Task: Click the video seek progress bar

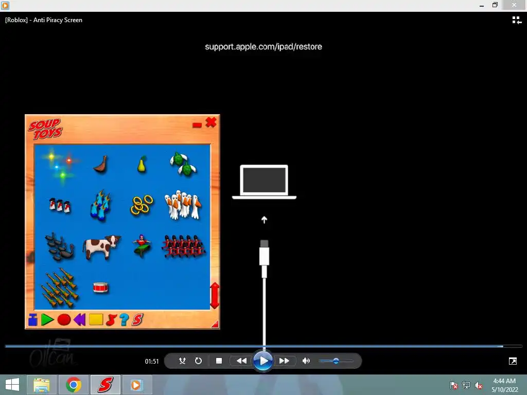Action: tap(263, 346)
